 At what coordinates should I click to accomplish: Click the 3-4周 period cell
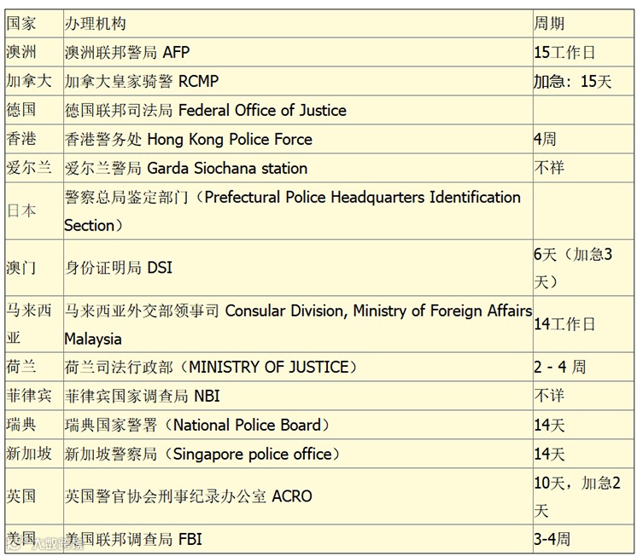(x=583, y=539)
